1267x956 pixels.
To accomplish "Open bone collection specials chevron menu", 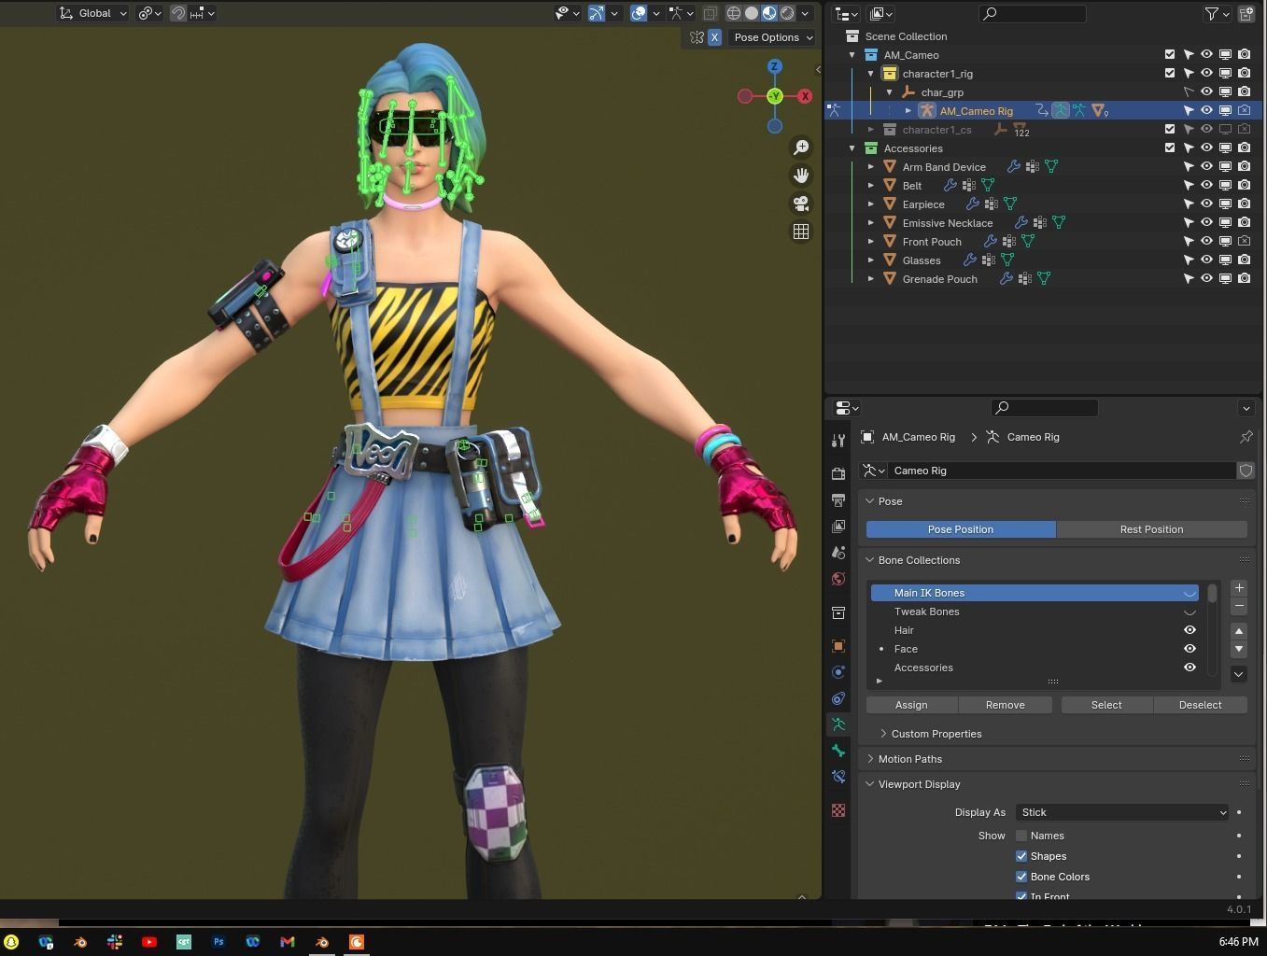I will 1239,674.
